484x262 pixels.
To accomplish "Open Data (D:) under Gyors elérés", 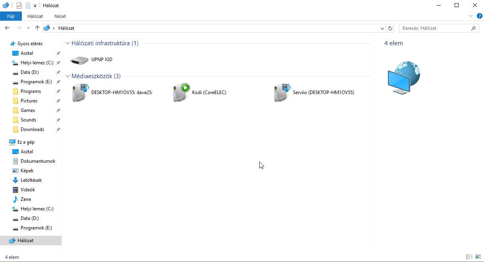I will pyautogui.click(x=29, y=72).
